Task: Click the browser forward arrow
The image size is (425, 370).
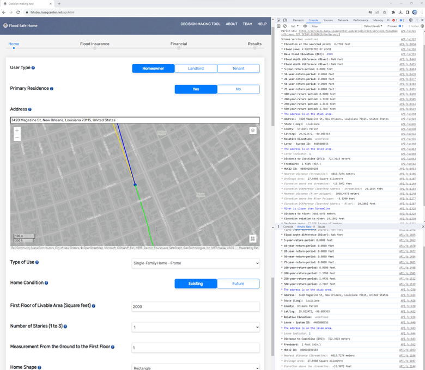Action: pos(11,12)
